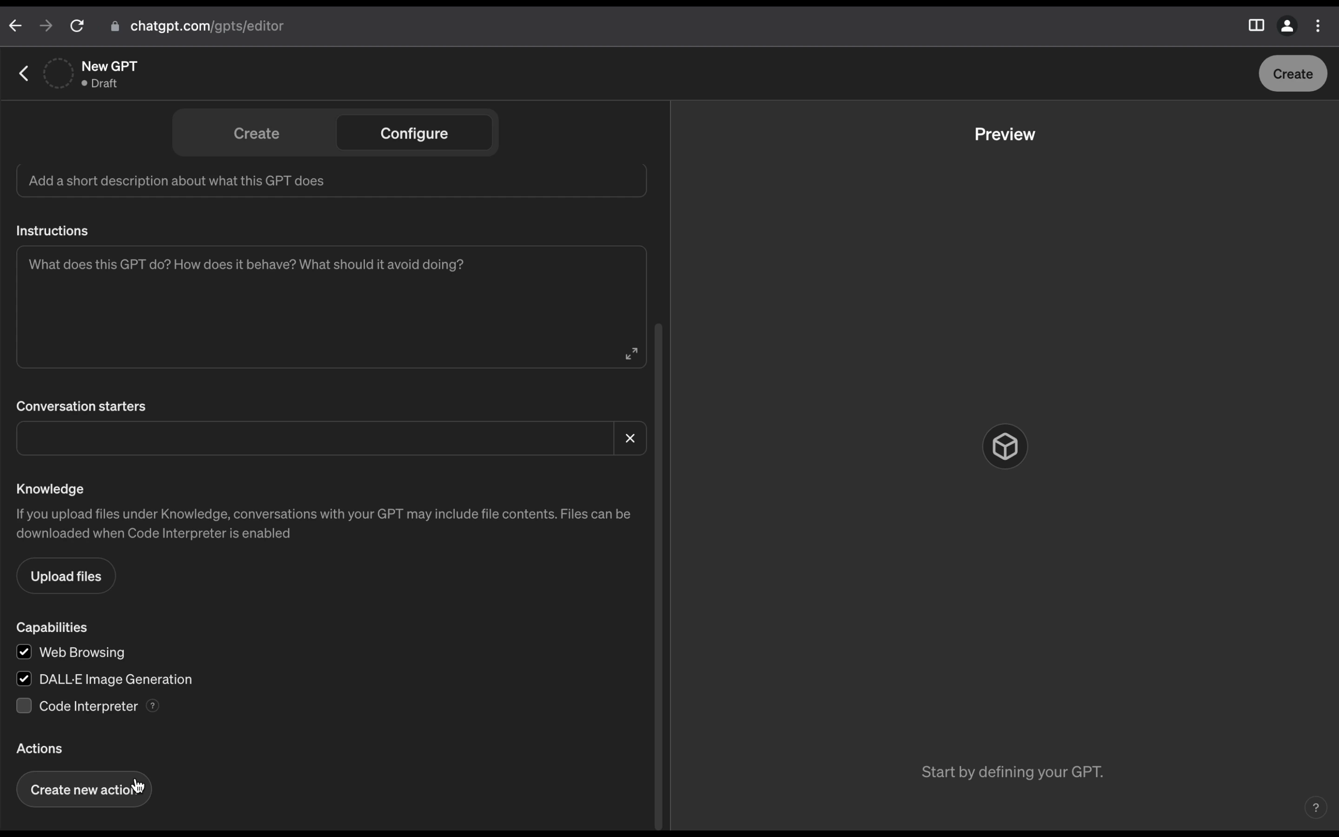Click the address bar URL chatgpt.com/gpts/editor
This screenshot has height=837, width=1339.
coord(207,26)
